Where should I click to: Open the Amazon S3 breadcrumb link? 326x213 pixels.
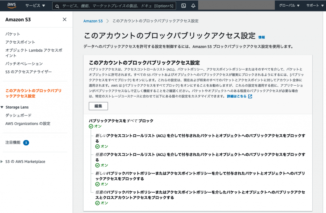(x=93, y=21)
